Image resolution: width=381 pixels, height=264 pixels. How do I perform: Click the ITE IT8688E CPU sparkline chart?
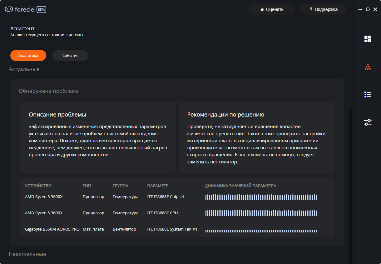[x=261, y=213]
